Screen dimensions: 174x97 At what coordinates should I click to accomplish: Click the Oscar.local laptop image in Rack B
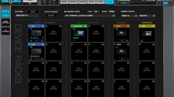point(79,33)
